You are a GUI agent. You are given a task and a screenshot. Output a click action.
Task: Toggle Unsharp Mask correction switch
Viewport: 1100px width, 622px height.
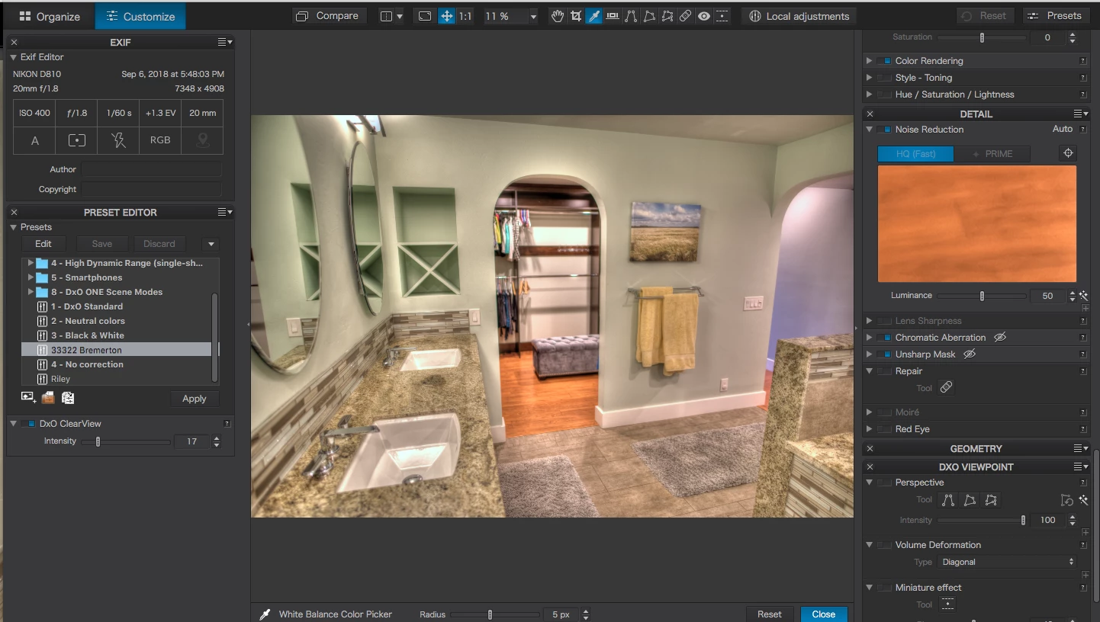tap(884, 354)
